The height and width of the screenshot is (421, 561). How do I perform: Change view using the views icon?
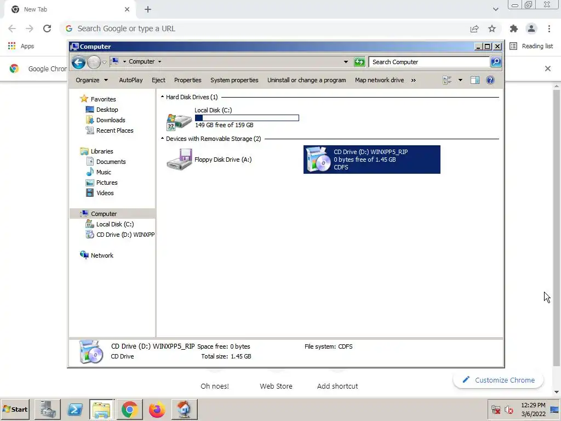point(447,80)
